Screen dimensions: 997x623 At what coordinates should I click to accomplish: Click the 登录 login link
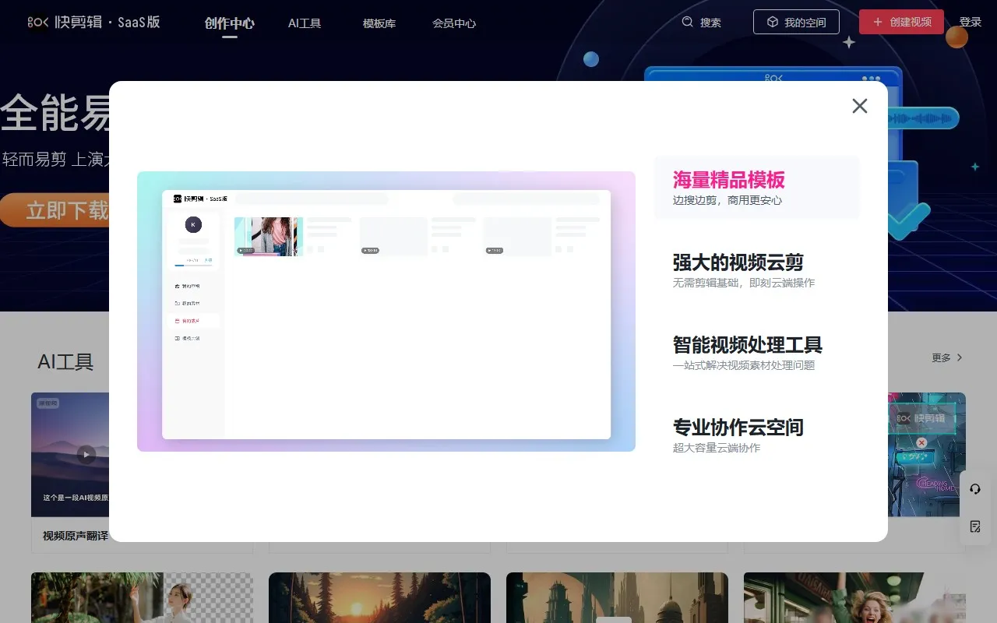(971, 22)
